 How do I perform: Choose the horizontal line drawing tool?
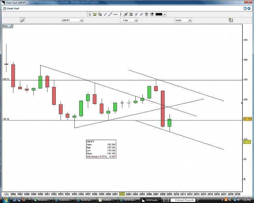pos(115,14)
